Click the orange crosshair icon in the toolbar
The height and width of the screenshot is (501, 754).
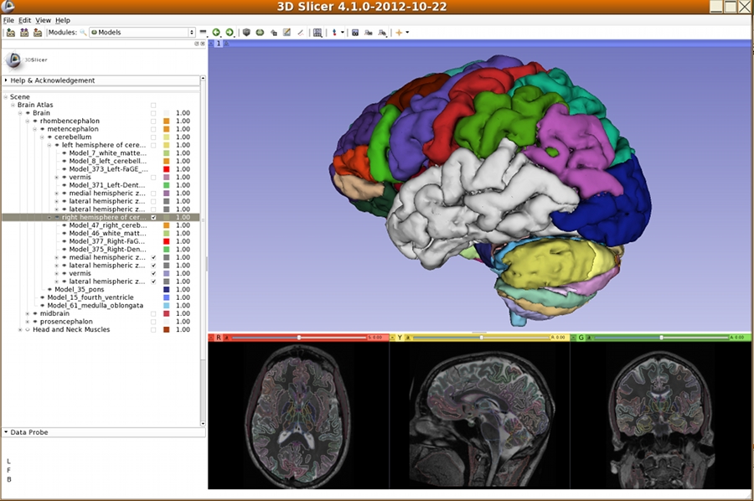click(x=399, y=33)
